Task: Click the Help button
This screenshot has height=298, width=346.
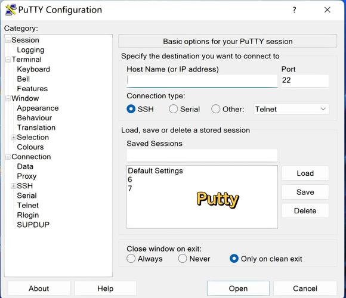Action: coord(105,288)
